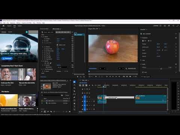Select the Razor tool

pos(74,91)
